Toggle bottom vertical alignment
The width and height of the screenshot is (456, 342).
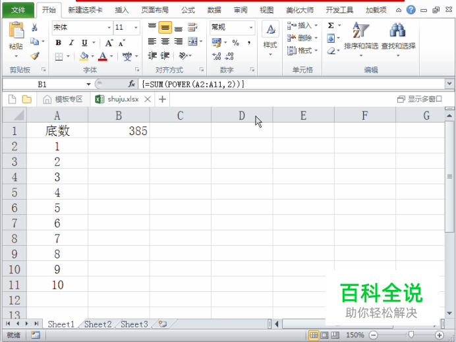pos(179,28)
